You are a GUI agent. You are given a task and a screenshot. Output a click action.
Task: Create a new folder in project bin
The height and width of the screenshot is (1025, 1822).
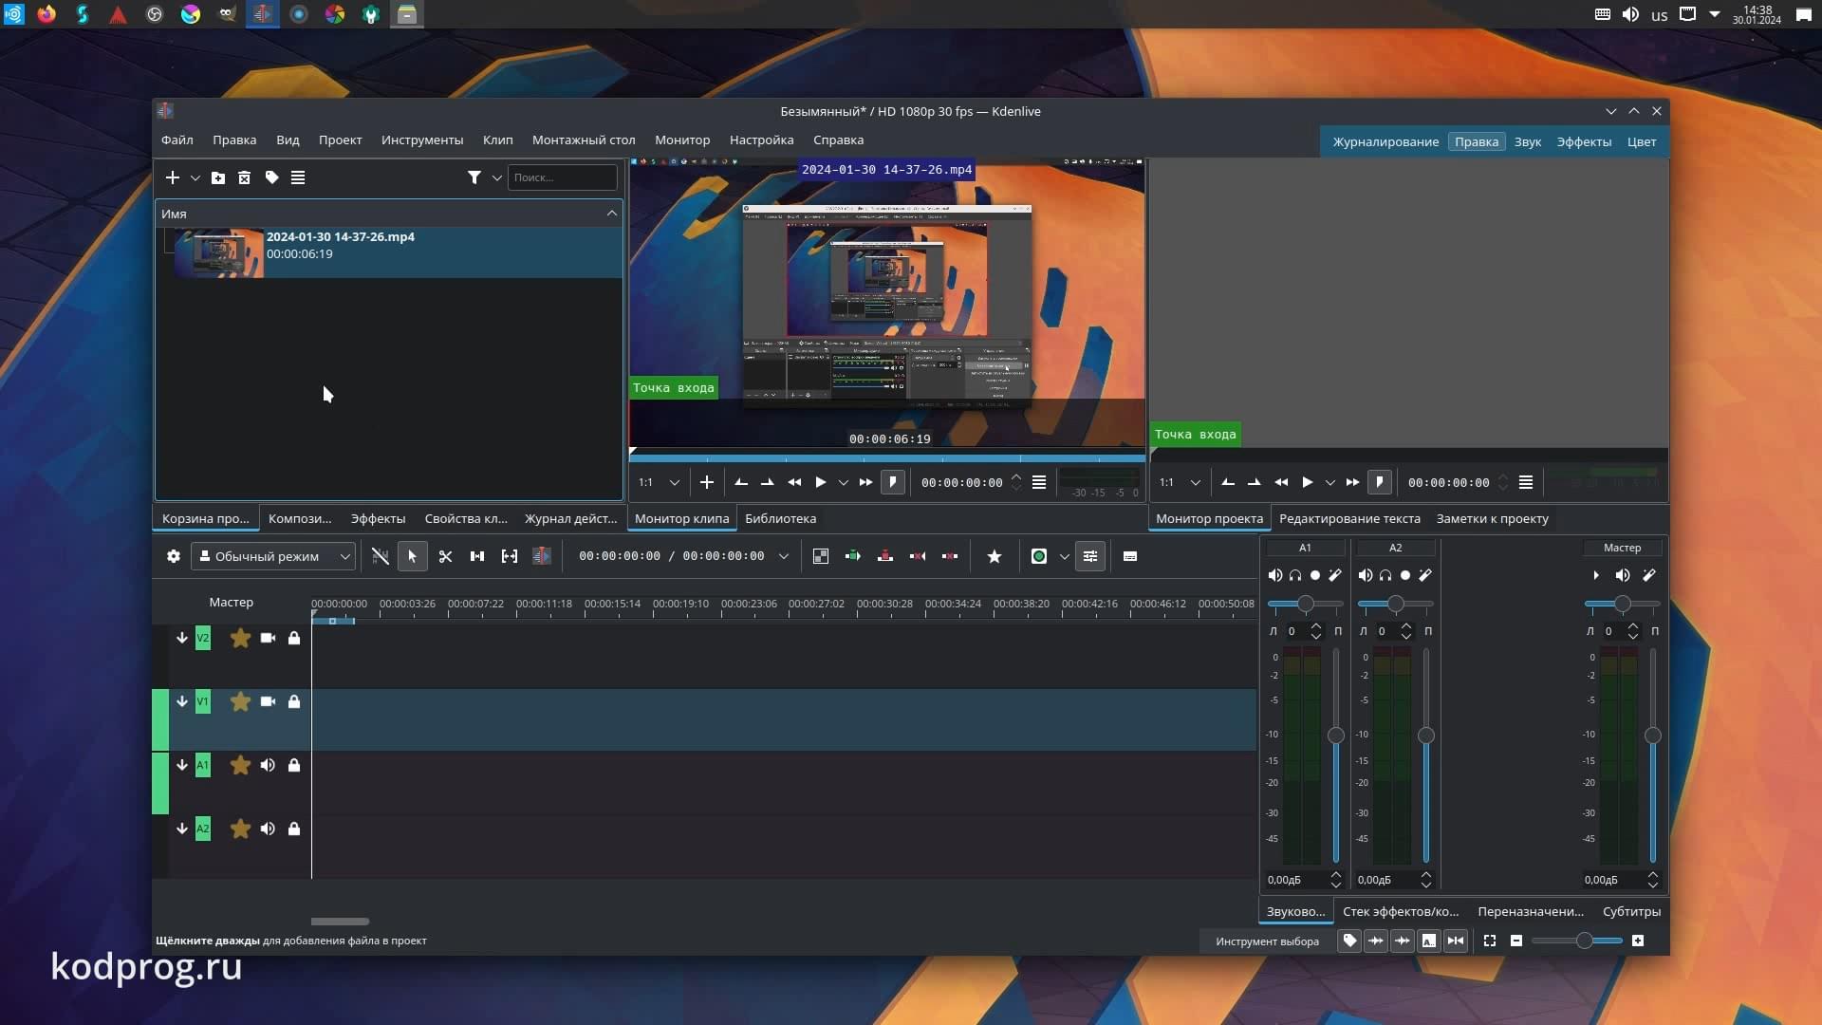pyautogui.click(x=218, y=177)
